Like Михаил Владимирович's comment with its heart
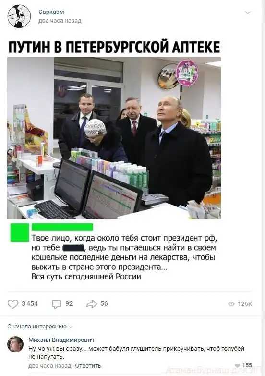 point(238,365)
